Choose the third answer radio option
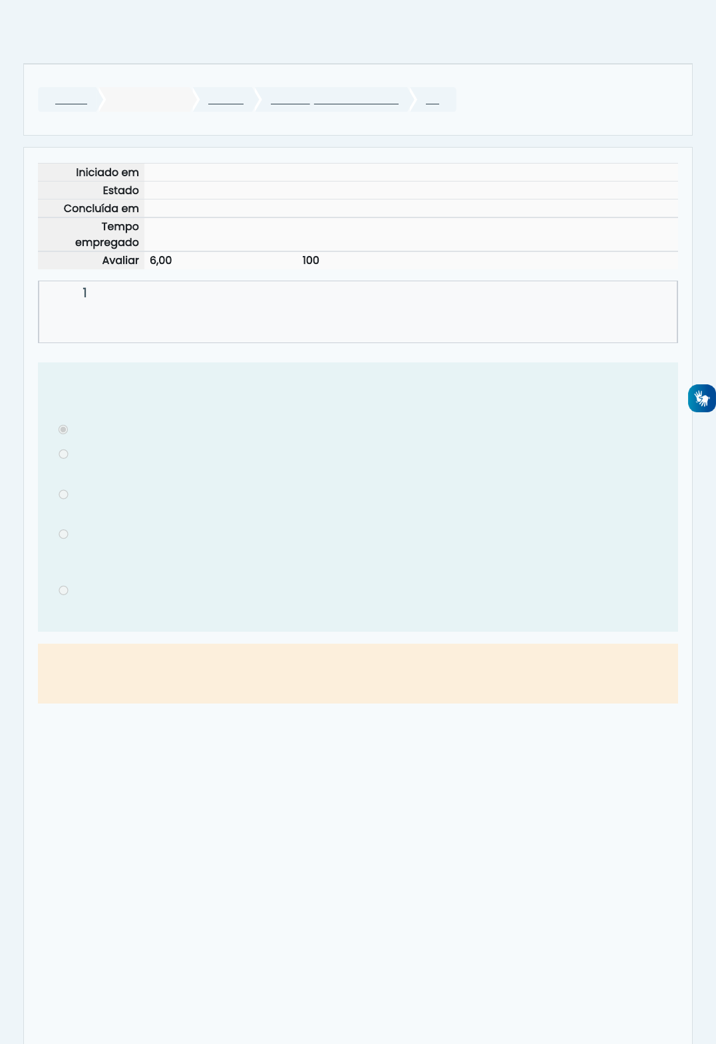Screen dimensions: 716x1044 point(63,495)
